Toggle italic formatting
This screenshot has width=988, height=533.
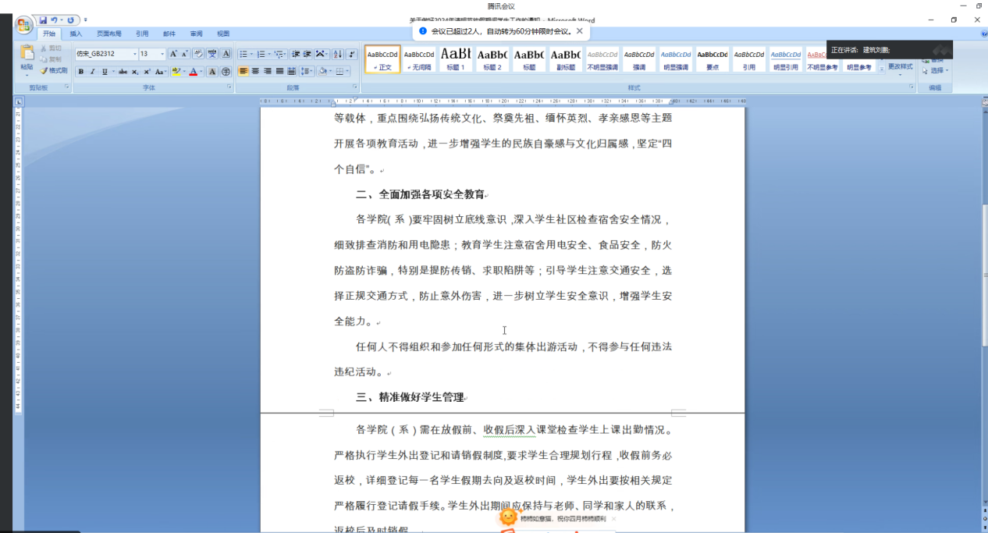pos(92,72)
